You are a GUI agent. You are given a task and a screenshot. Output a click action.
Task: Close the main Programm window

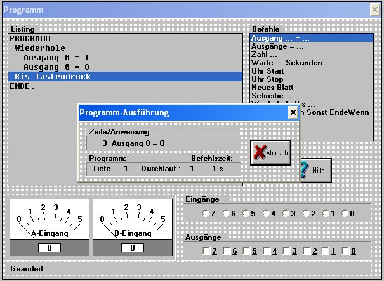click(374, 10)
